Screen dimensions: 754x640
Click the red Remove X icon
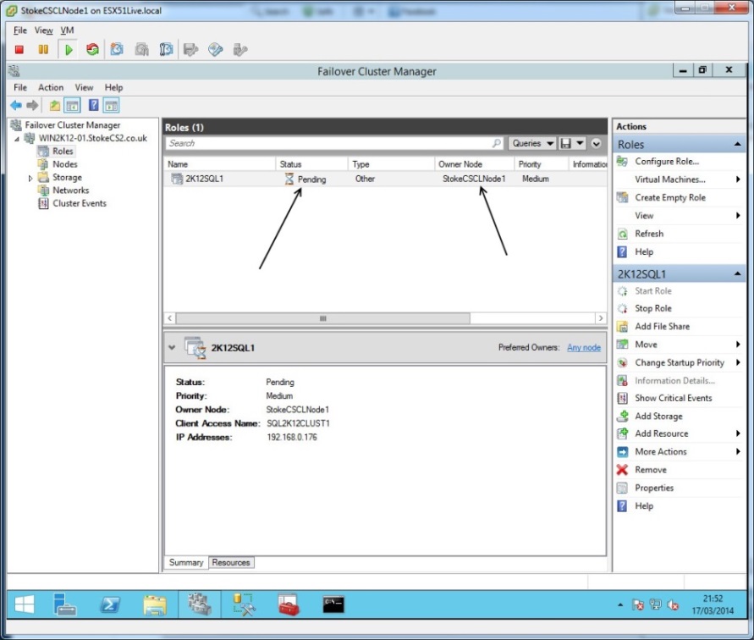pyautogui.click(x=622, y=470)
